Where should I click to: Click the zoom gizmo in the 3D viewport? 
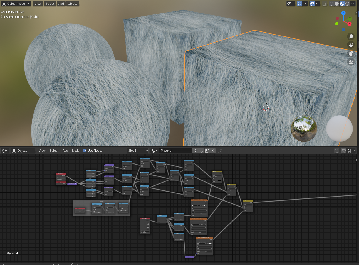[351, 36]
